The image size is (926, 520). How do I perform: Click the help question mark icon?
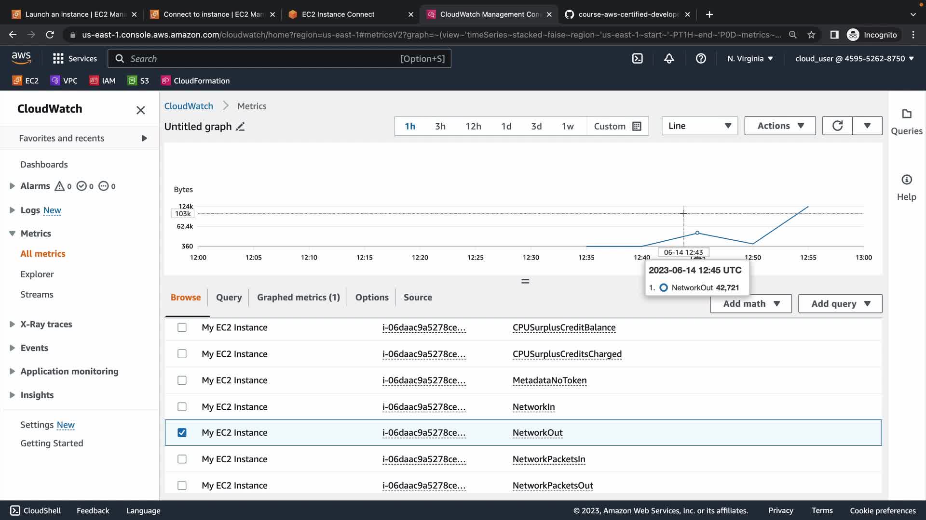coord(701,58)
